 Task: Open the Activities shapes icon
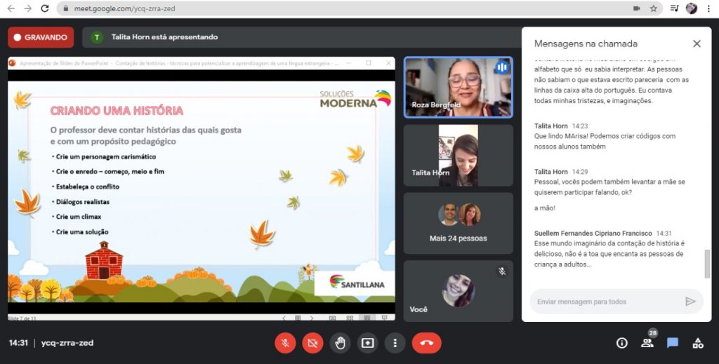pyautogui.click(x=698, y=343)
